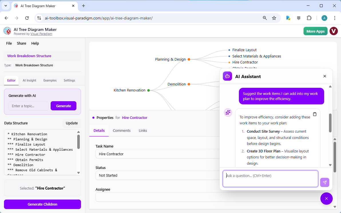Open the Share menu

pos(21,43)
